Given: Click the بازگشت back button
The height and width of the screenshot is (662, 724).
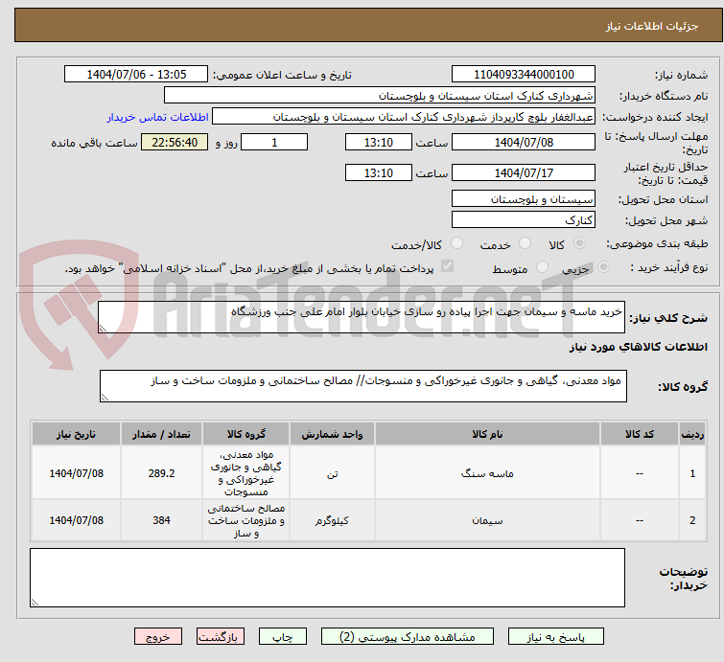Looking at the screenshot, I should tap(221, 636).
